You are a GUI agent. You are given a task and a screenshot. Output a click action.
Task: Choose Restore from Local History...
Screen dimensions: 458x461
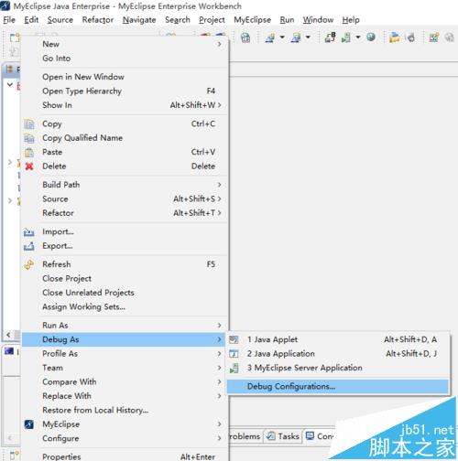point(95,411)
